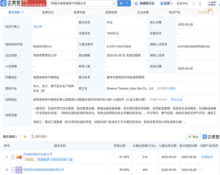Switch to 历史信息 tab

pos(204,12)
